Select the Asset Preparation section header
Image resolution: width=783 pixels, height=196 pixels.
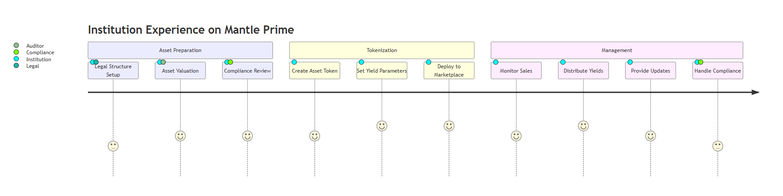pyautogui.click(x=180, y=50)
